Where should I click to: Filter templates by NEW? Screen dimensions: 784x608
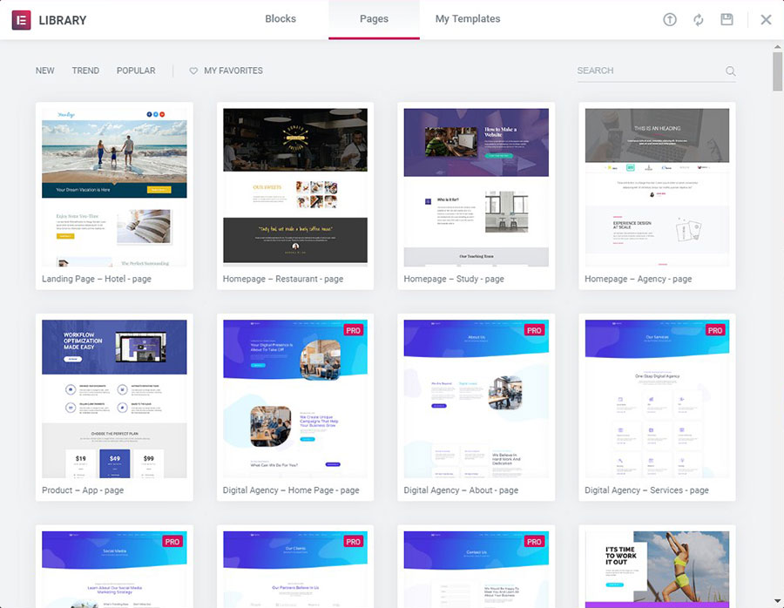click(x=44, y=71)
